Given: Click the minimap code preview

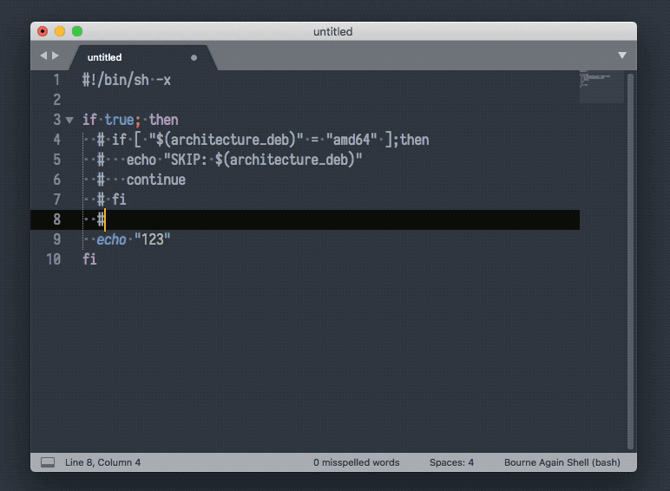Looking at the screenshot, I should [x=601, y=82].
